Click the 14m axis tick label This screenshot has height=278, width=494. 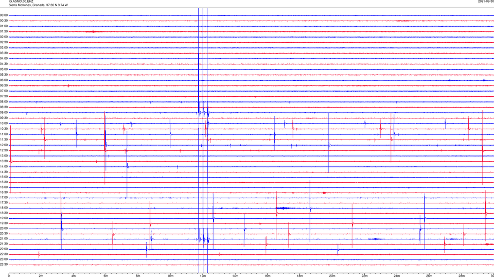click(x=235, y=276)
